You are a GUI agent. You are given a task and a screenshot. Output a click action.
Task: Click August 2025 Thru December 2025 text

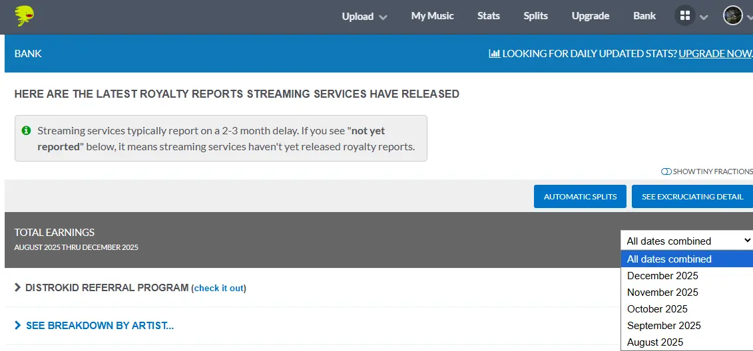coord(77,248)
